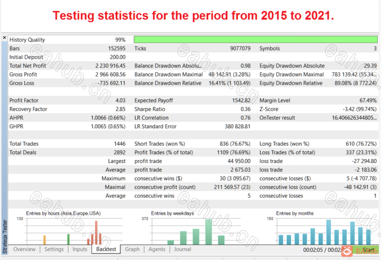
Task: Click the OnTester result value
Action: point(354,118)
